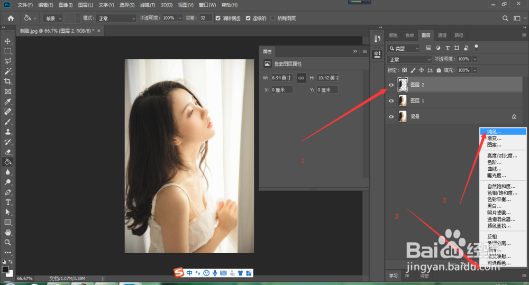Select the Magic Wand tool
Screen dimensions: 529x285
click(7, 71)
